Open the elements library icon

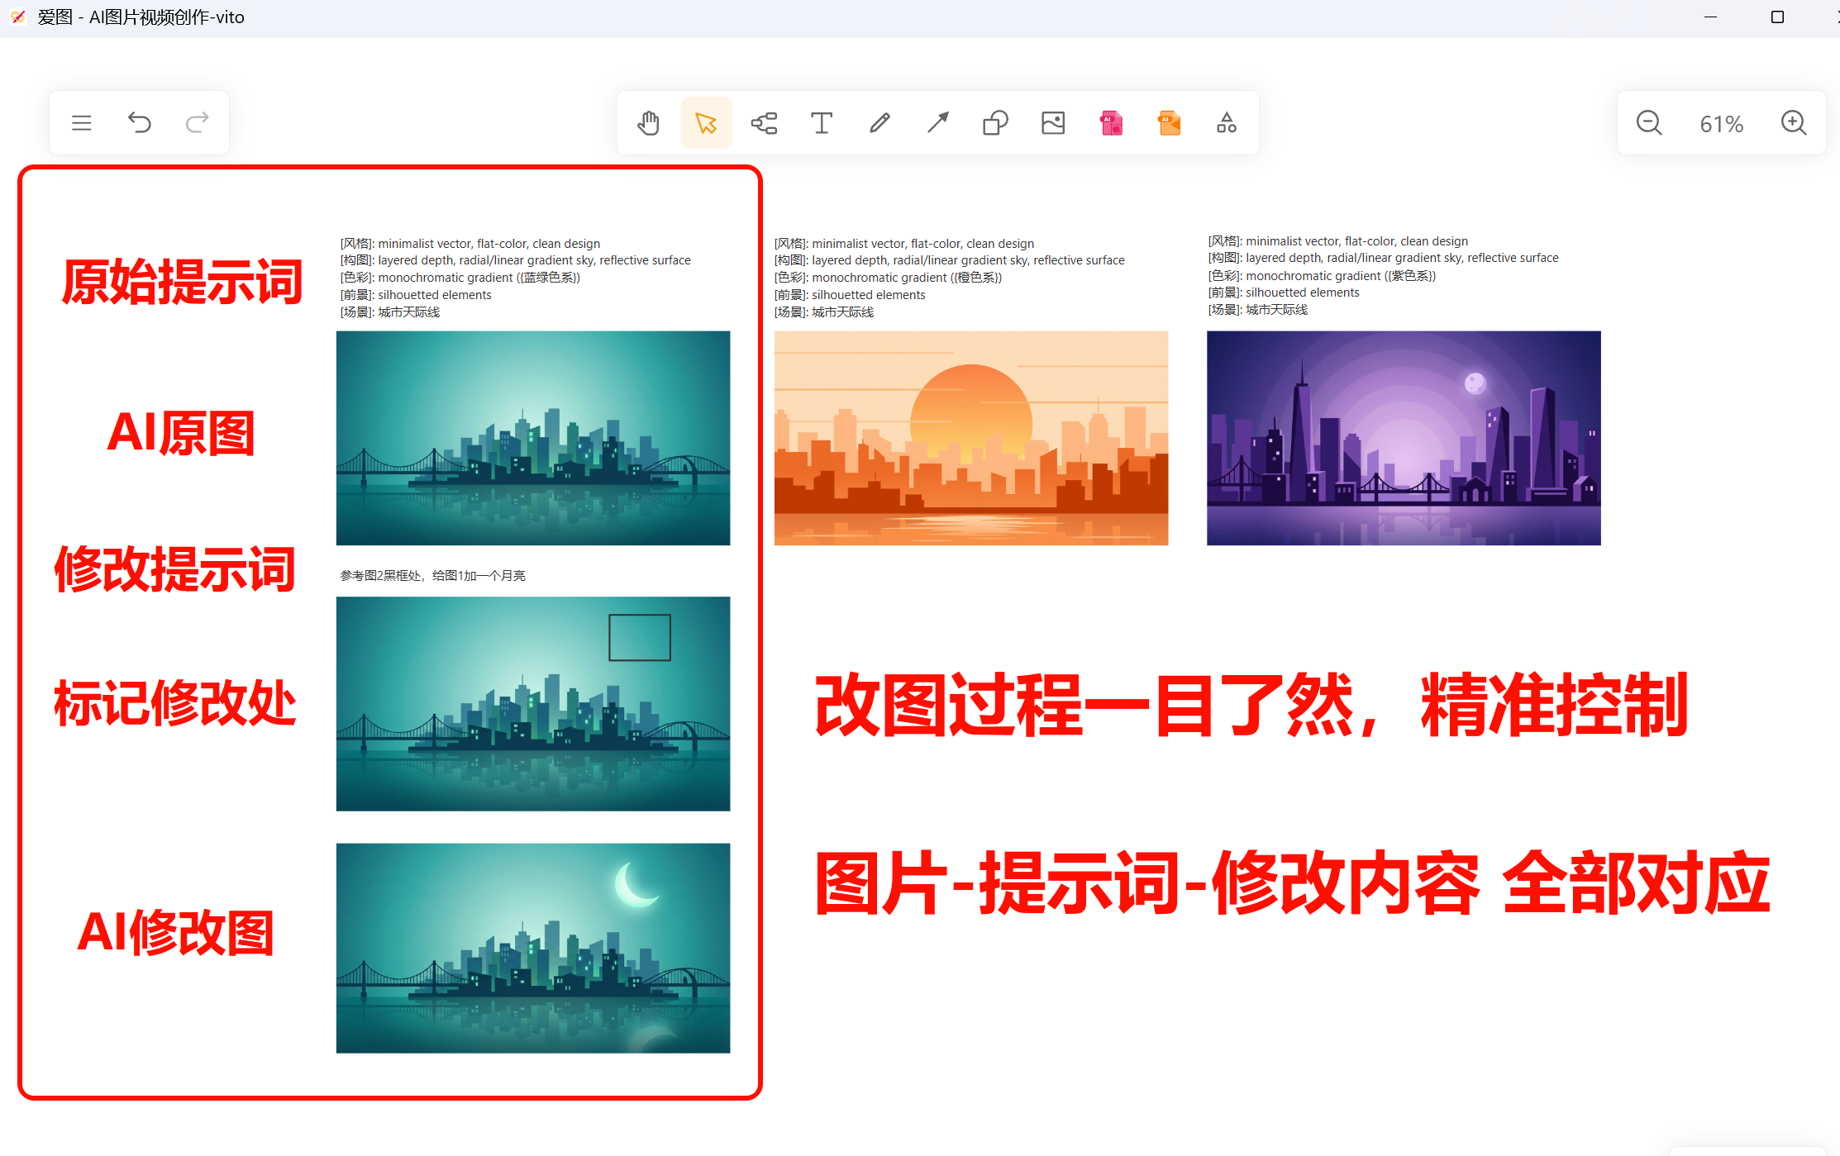click(x=1227, y=123)
